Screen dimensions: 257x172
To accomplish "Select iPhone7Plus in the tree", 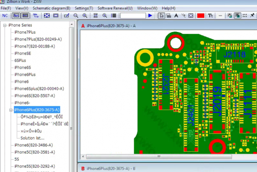I will (x=25, y=32).
